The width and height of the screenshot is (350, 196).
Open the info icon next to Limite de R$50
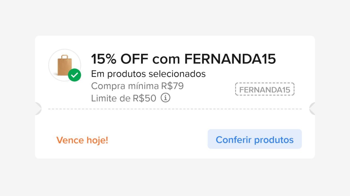pyautogui.click(x=166, y=98)
